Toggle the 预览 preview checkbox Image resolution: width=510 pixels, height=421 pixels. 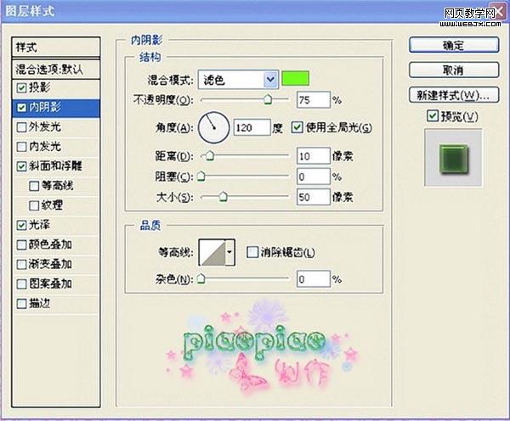point(433,116)
